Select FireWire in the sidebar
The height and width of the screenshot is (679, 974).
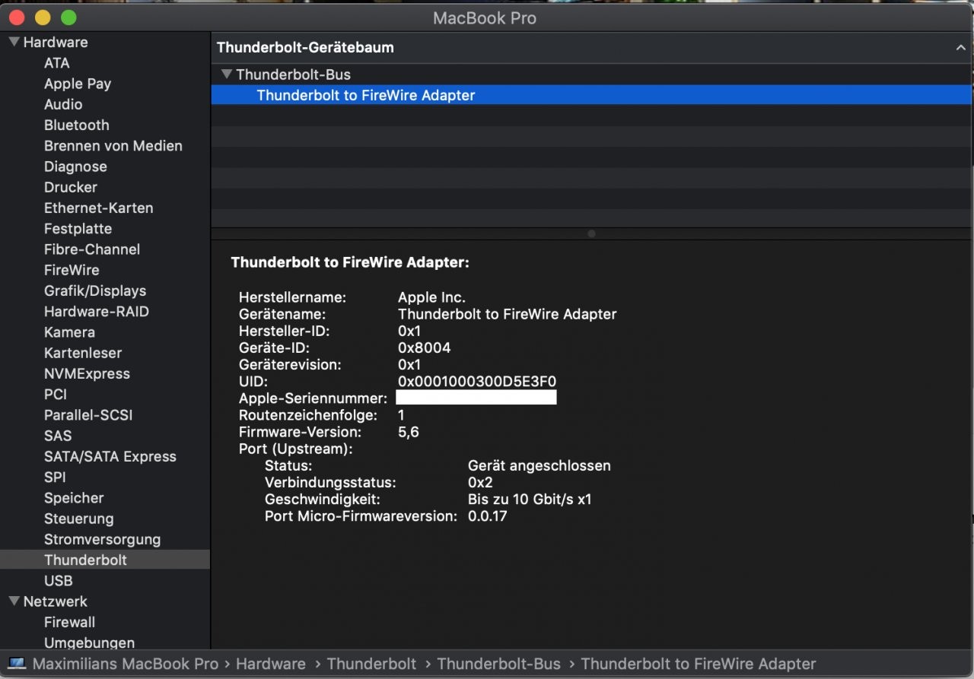(x=72, y=270)
